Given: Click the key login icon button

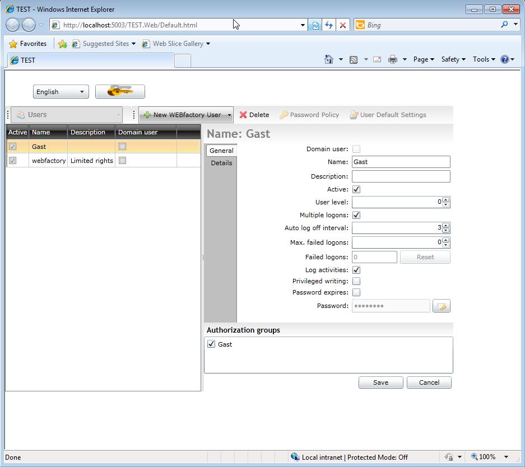Looking at the screenshot, I should (x=120, y=91).
